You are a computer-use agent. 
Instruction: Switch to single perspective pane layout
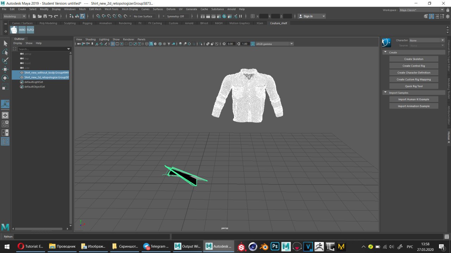coord(5,115)
